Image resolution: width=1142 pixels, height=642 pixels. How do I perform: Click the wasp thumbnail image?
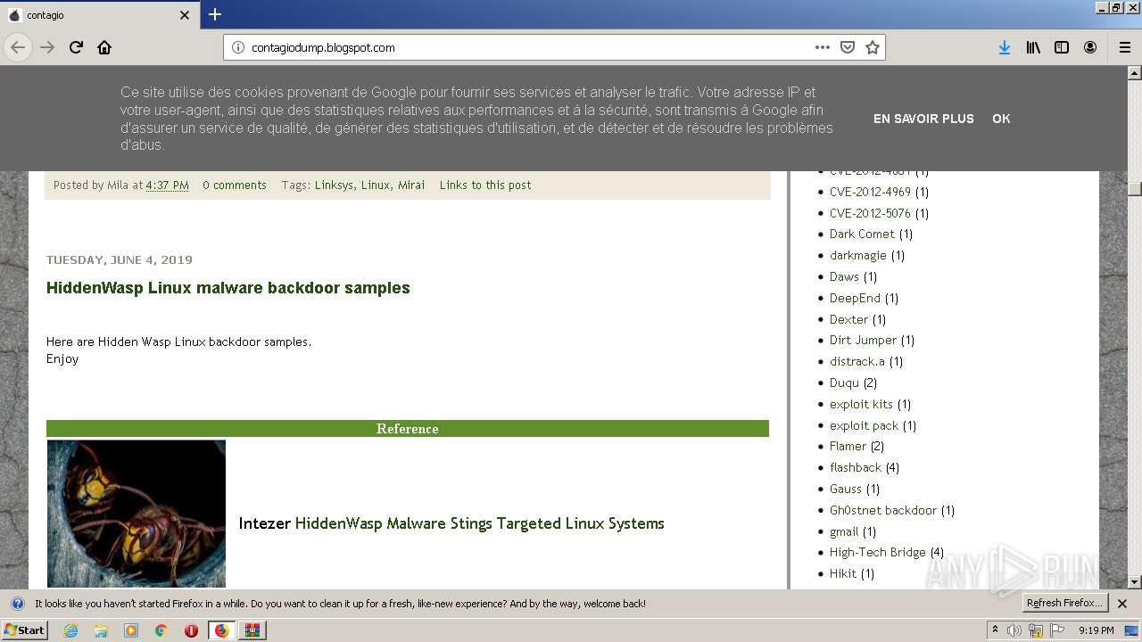click(x=137, y=514)
